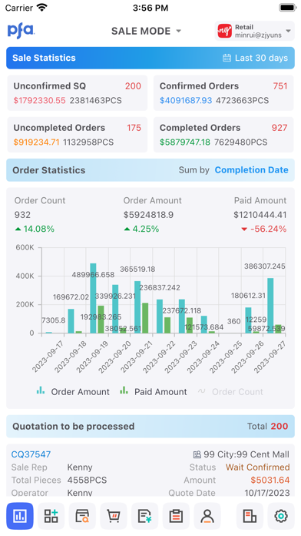Tap the $5031.64 quotation amount
Image resolution: width=301 pixels, height=536 pixels.
pyautogui.click(x=270, y=481)
